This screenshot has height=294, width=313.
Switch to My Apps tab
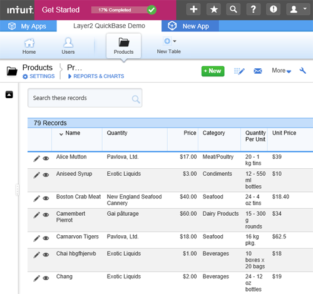tap(28, 26)
